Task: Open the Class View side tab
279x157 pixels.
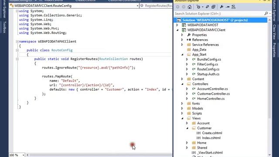Action: (275, 32)
